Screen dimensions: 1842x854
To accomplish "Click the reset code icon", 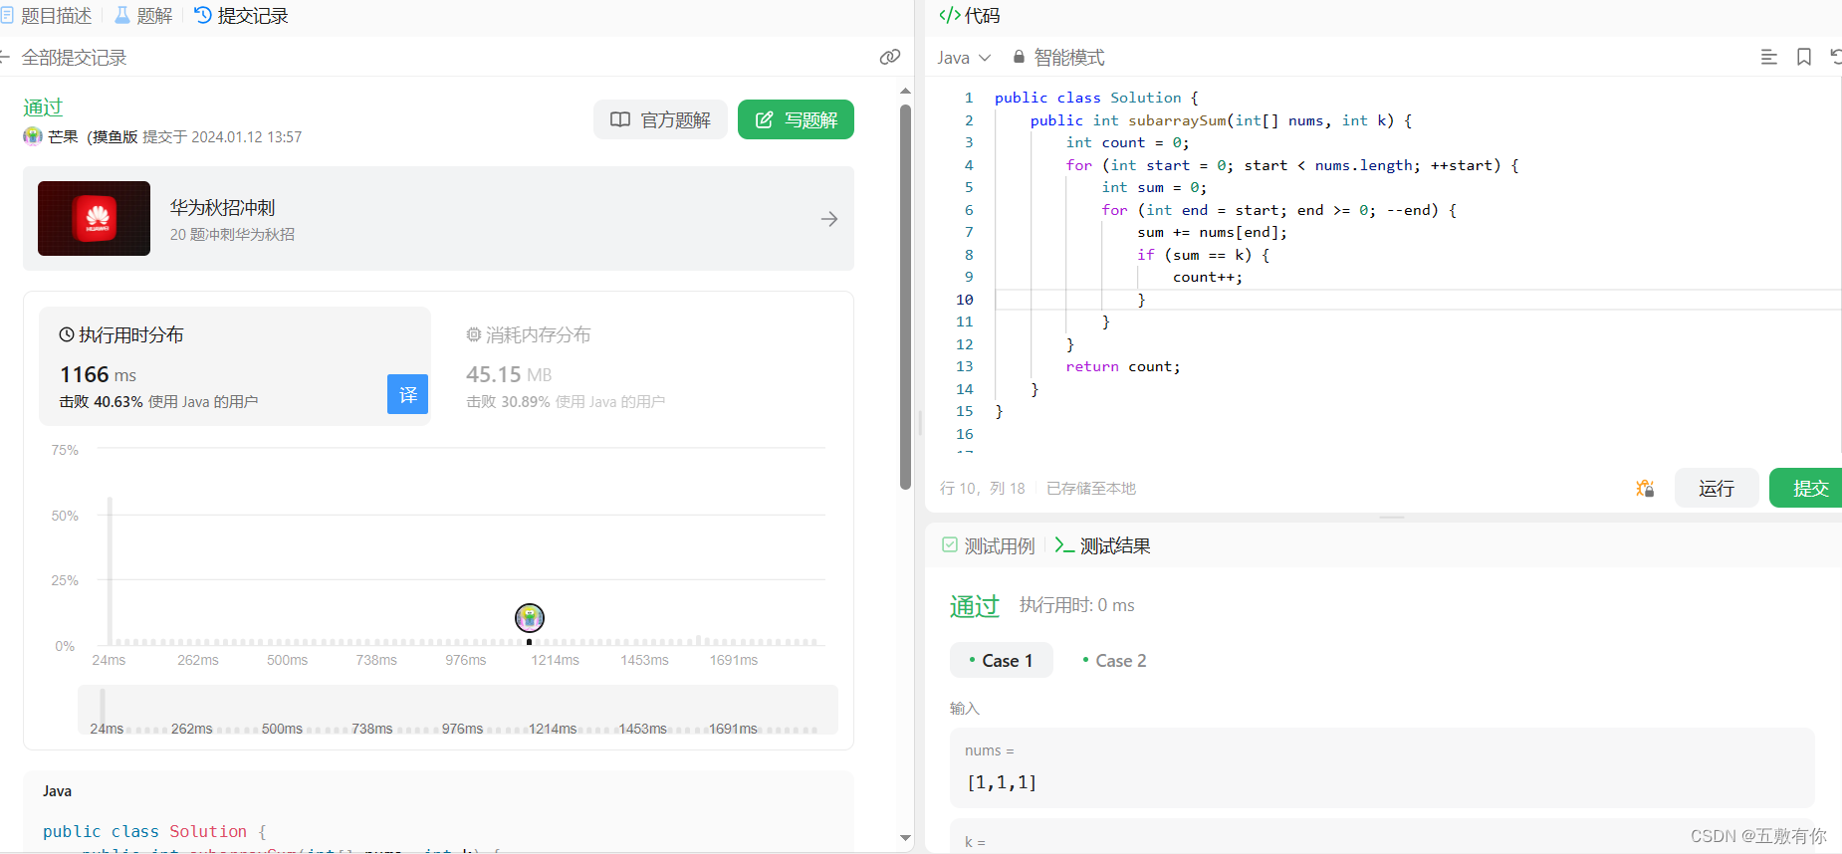I will (x=1835, y=58).
